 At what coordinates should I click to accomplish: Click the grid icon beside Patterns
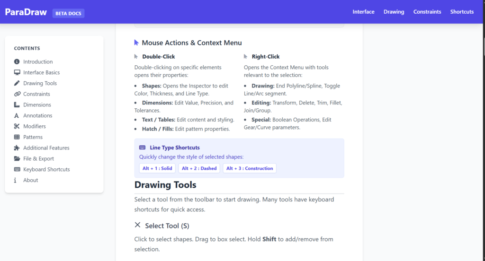coord(17,137)
